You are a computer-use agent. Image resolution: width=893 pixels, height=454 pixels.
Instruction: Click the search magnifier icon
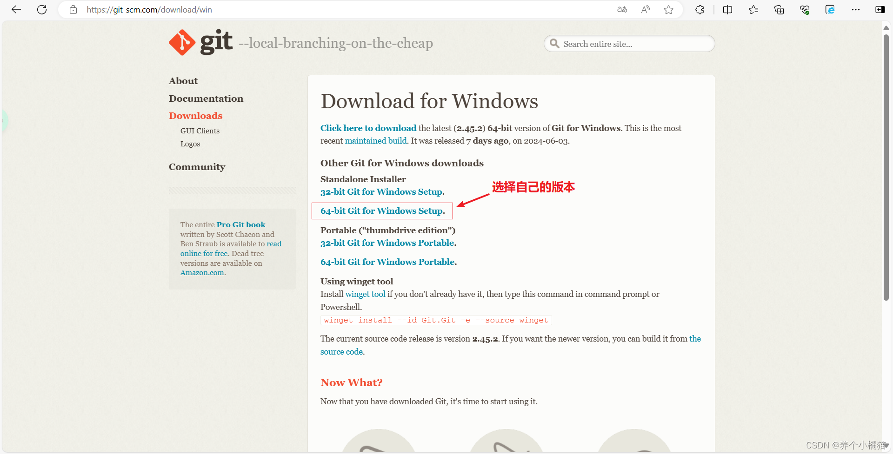pyautogui.click(x=554, y=44)
